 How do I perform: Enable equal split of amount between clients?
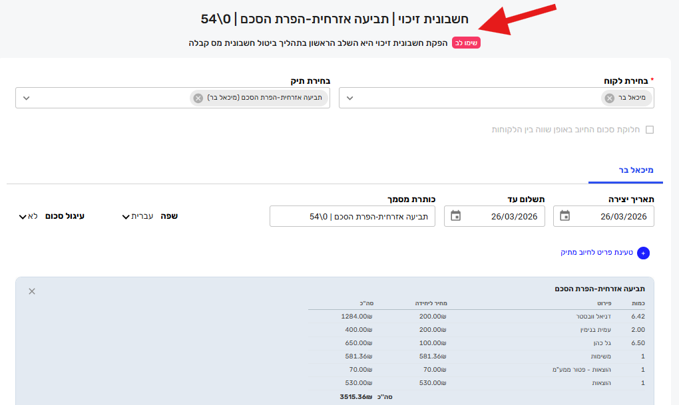click(650, 130)
